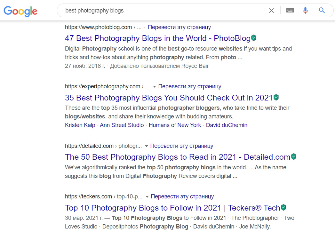
Task: Click green shield beside the Teckers Tech result
Action: coord(283,207)
